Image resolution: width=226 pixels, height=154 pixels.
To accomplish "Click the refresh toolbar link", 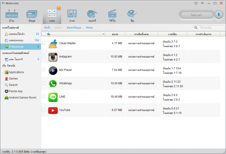I will (89, 28).
